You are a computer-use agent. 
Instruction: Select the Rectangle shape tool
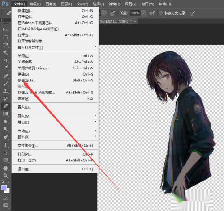pyautogui.click(x=5, y=160)
